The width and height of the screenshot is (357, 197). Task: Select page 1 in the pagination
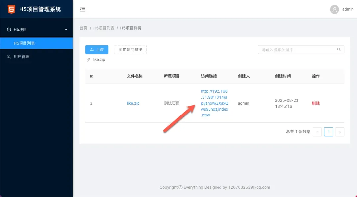(329, 132)
